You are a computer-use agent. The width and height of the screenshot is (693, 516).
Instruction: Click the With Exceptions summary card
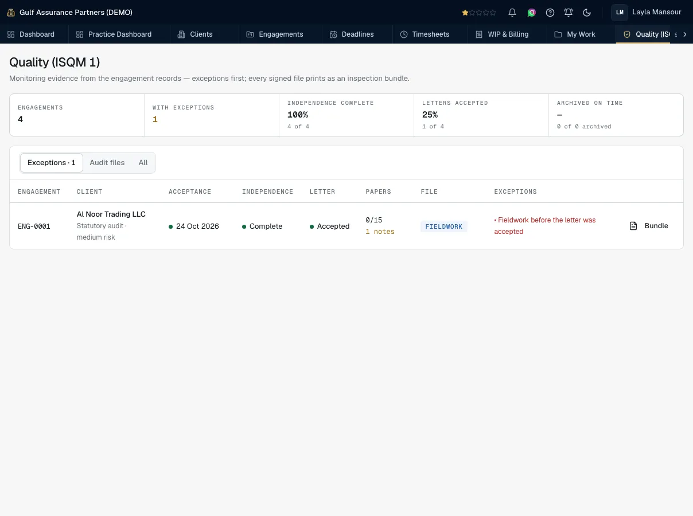[212, 115]
